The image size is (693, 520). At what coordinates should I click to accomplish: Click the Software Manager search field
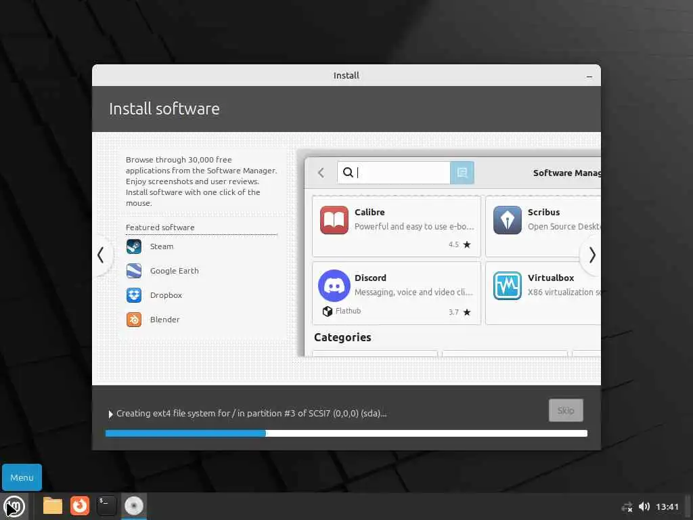(x=393, y=173)
